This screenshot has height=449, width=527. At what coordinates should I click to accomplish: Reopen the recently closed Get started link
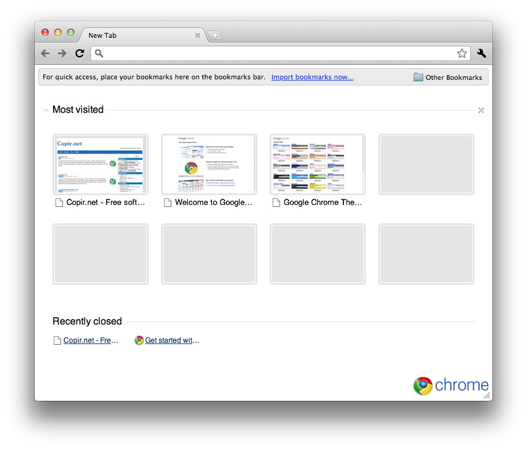point(171,340)
